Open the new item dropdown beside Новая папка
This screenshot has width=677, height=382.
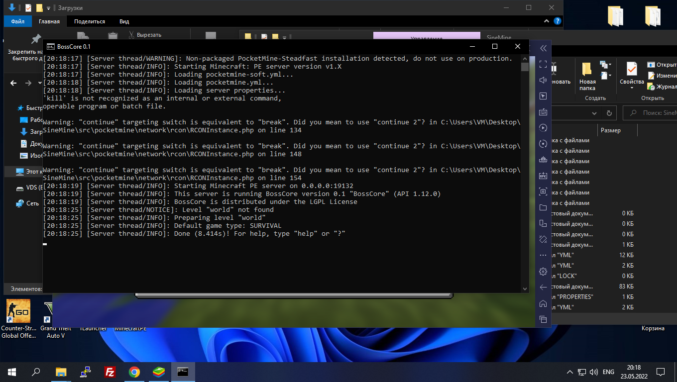[x=606, y=65]
